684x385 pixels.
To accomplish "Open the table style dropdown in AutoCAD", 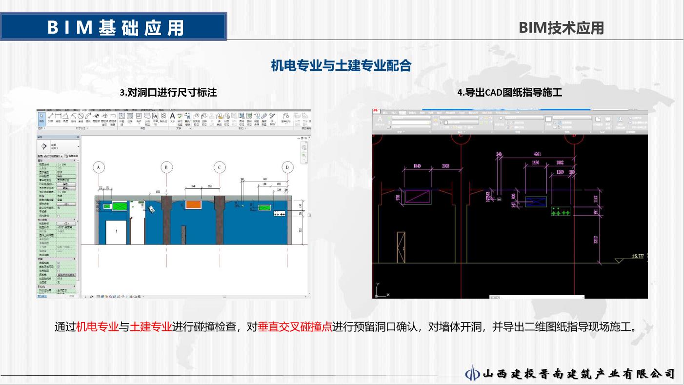I will click(x=572, y=118).
